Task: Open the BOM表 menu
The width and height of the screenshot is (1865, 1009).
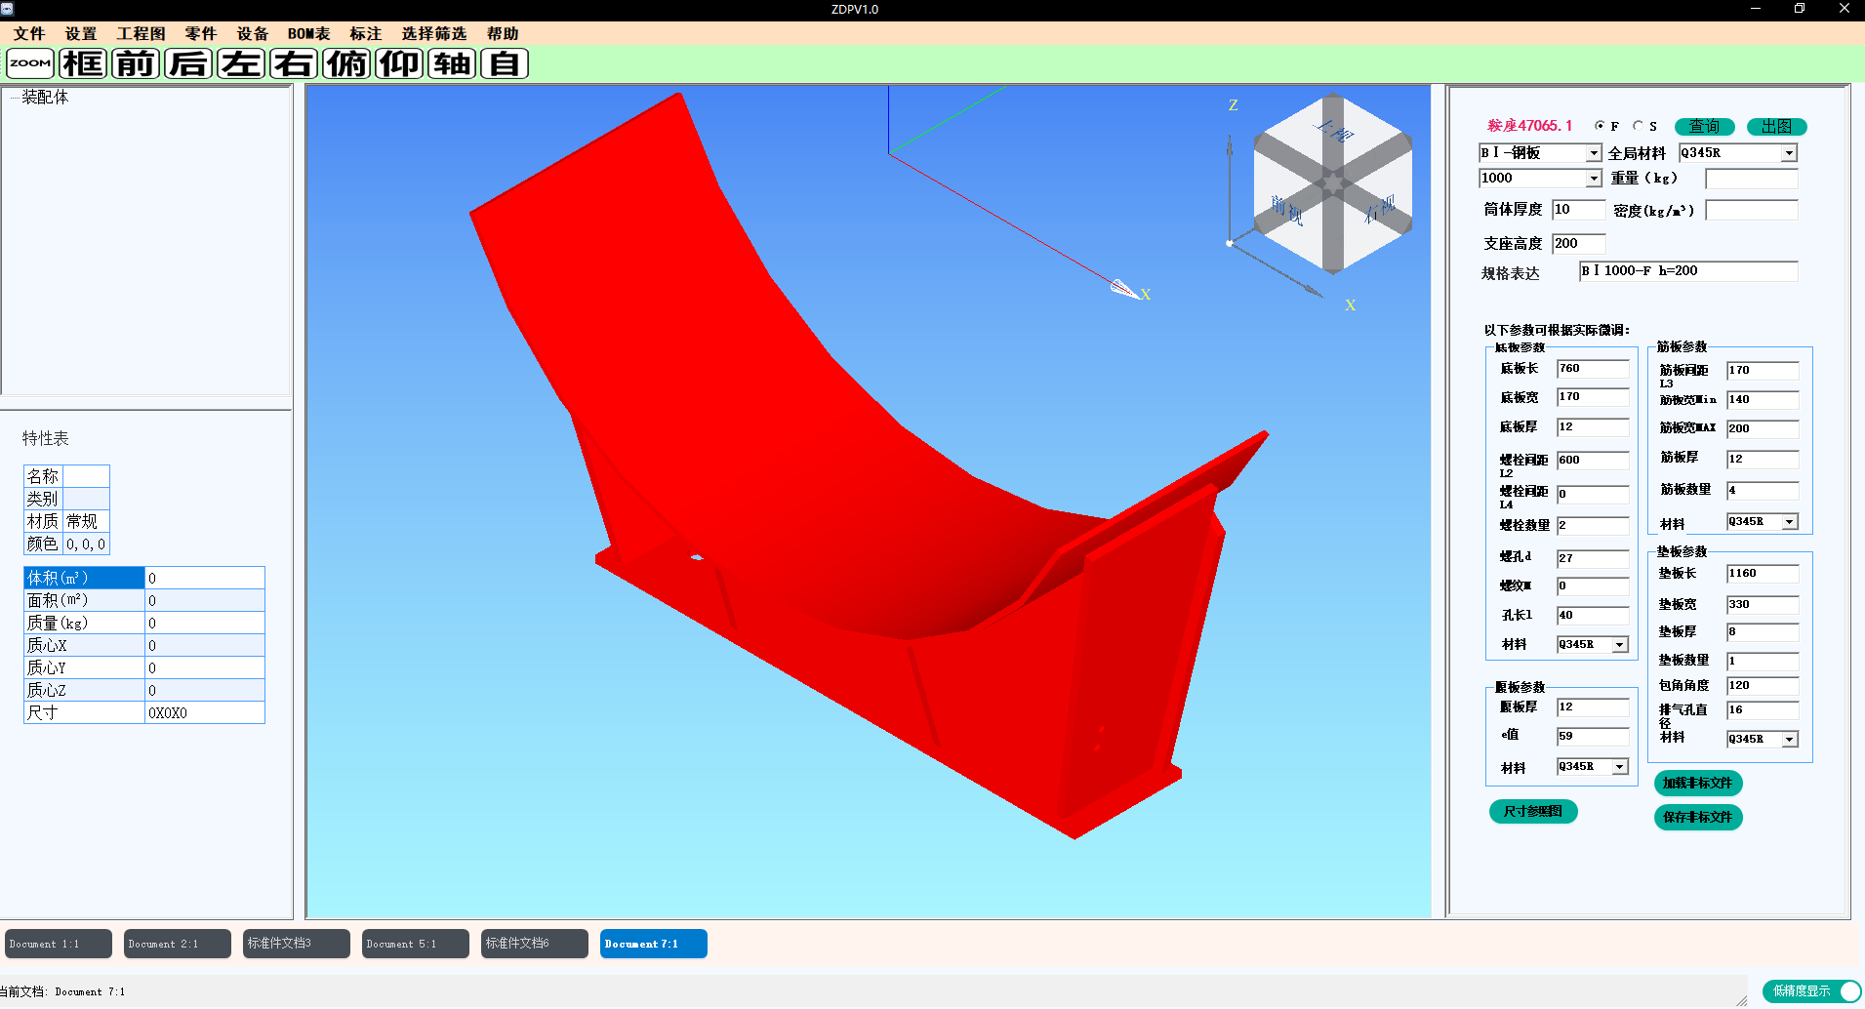Action: 308,33
